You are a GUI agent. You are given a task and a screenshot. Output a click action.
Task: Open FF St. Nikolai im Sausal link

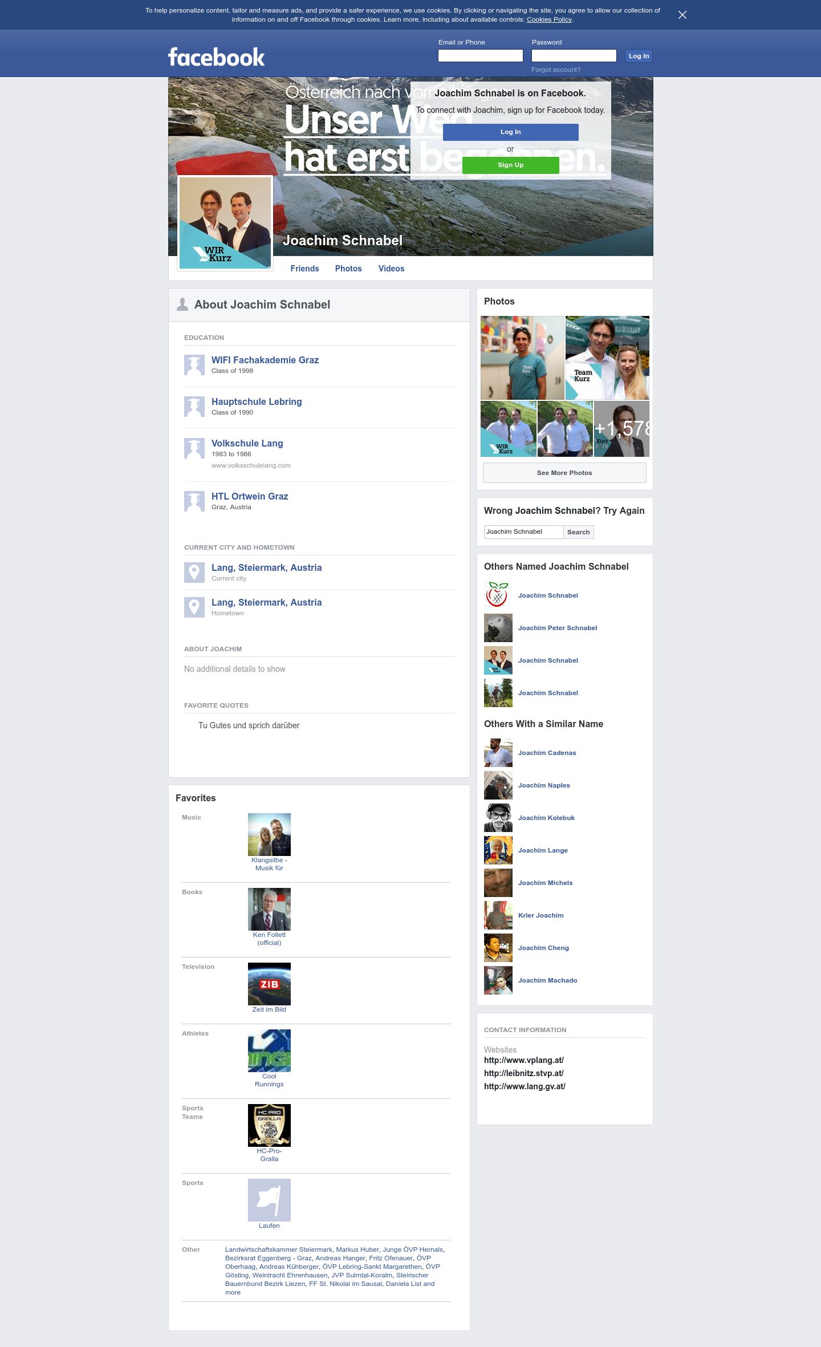pyautogui.click(x=346, y=1284)
